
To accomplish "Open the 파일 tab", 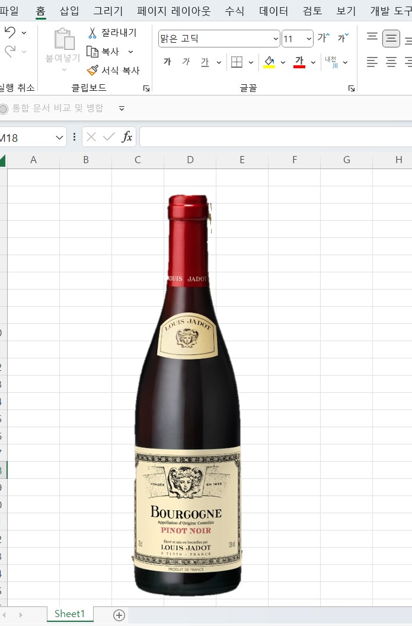I will pos(9,11).
